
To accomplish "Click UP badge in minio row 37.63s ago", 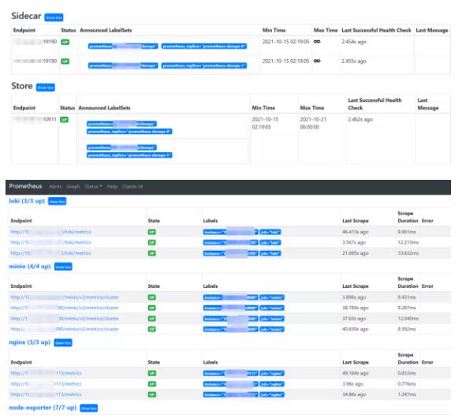I will coord(151,319).
